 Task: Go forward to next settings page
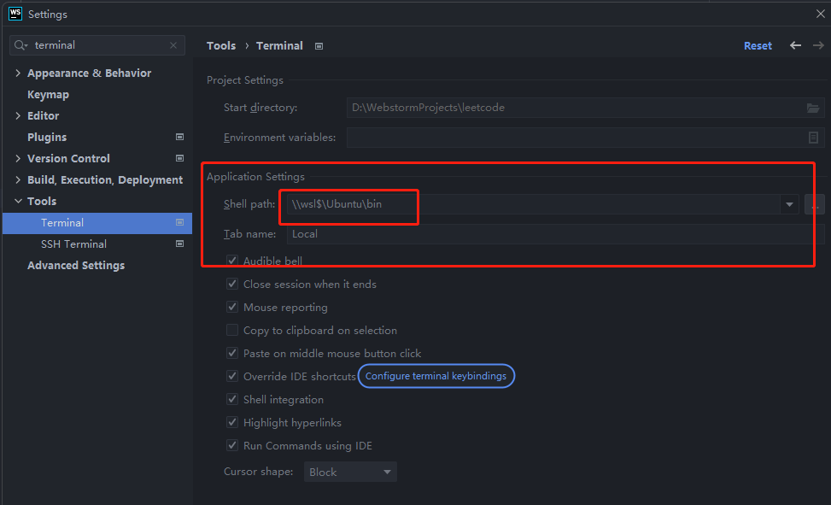[818, 45]
